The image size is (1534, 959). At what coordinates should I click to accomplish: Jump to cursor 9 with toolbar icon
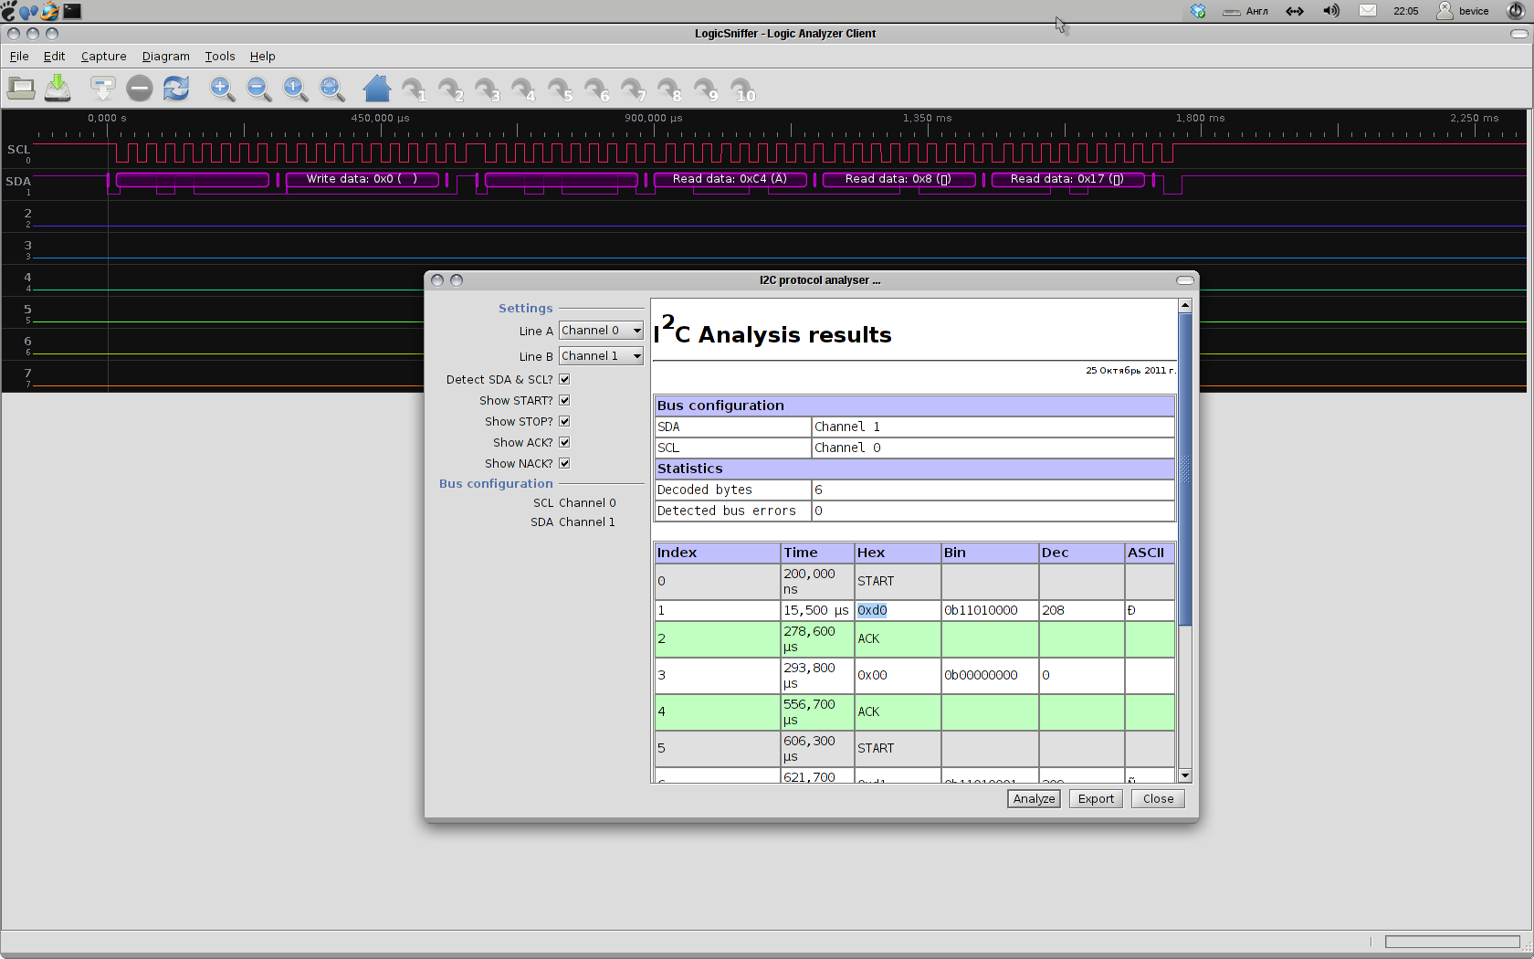coord(706,89)
